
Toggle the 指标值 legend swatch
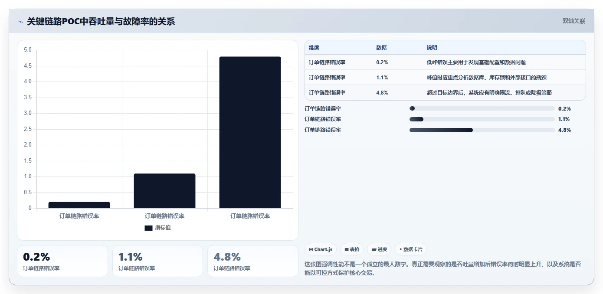tap(148, 228)
